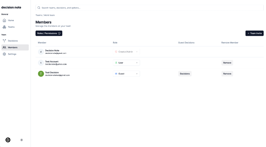This screenshot has width=266, height=147.
Task: Go to Home in the sidebar
Action: click(x=15, y=21)
